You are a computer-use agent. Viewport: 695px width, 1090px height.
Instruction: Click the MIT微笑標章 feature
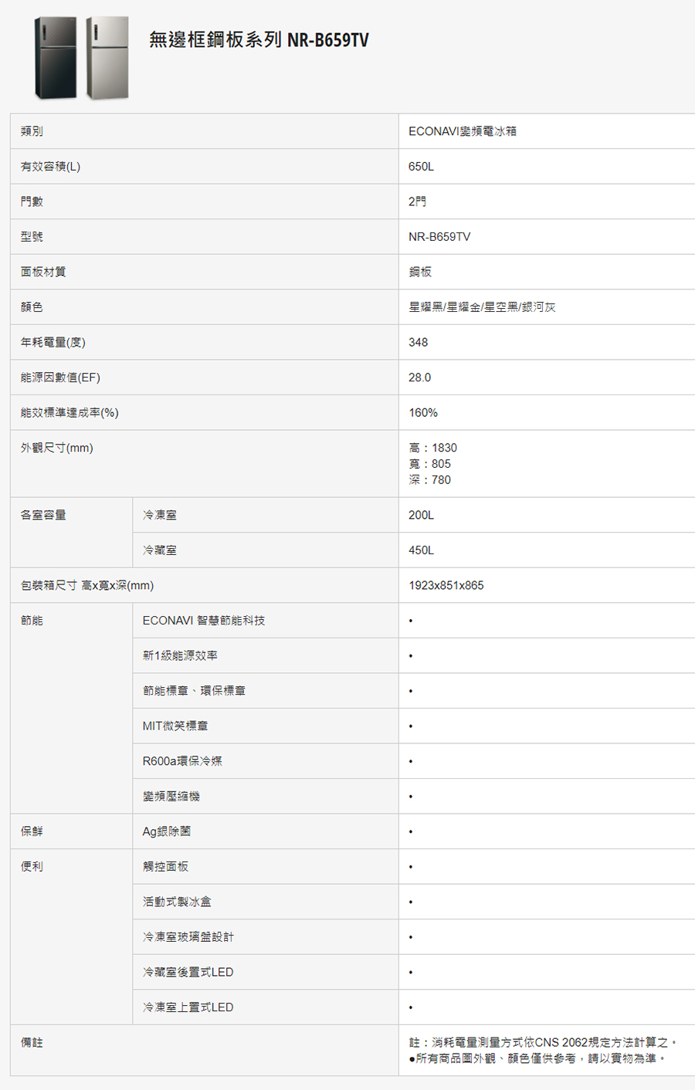175,726
